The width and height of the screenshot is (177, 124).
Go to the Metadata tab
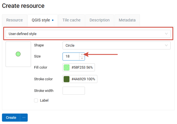click(127, 20)
